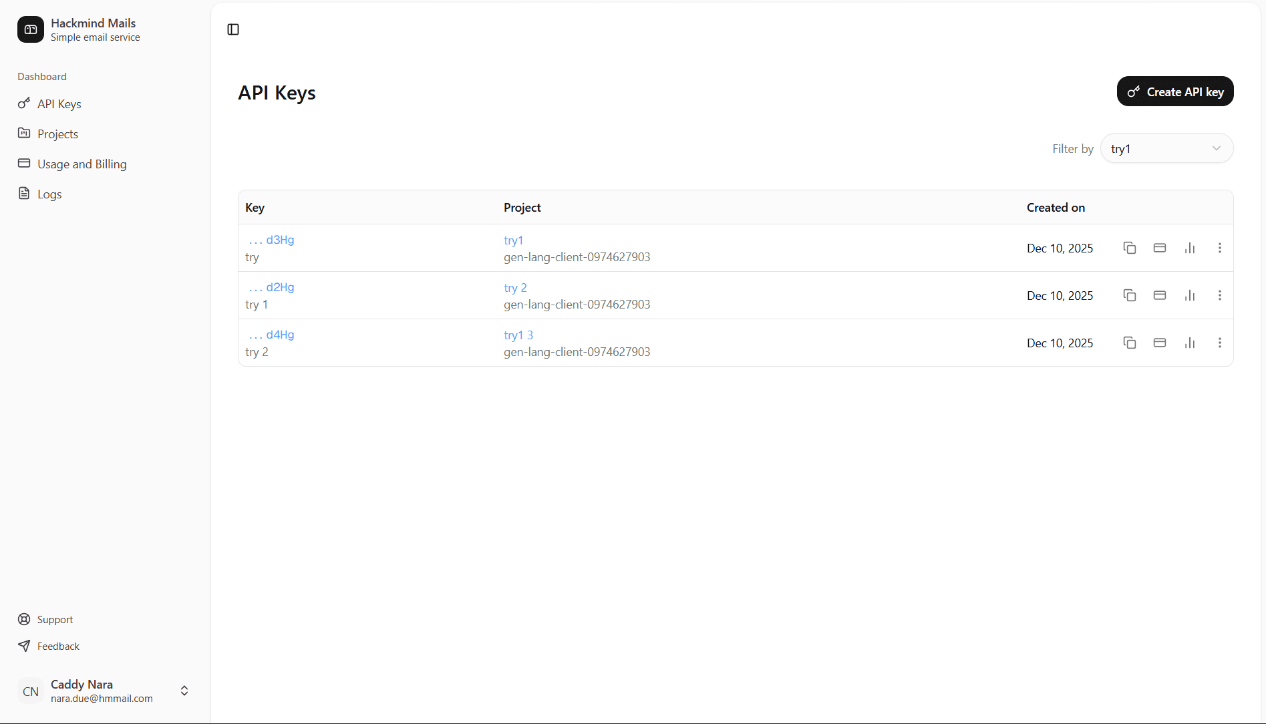Open the 'try1 3' project link

point(518,335)
